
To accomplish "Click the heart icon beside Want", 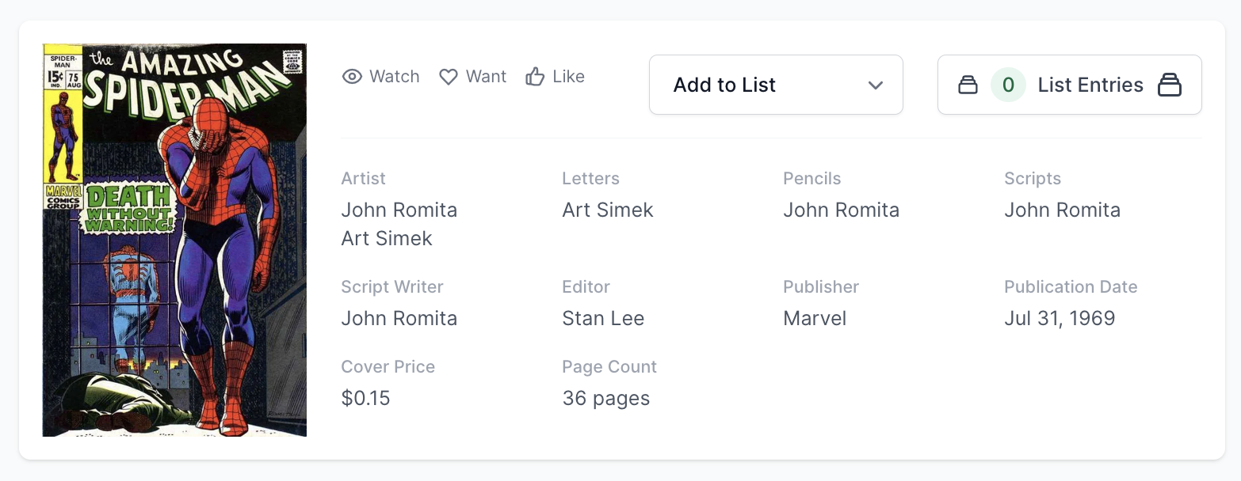I will (449, 77).
